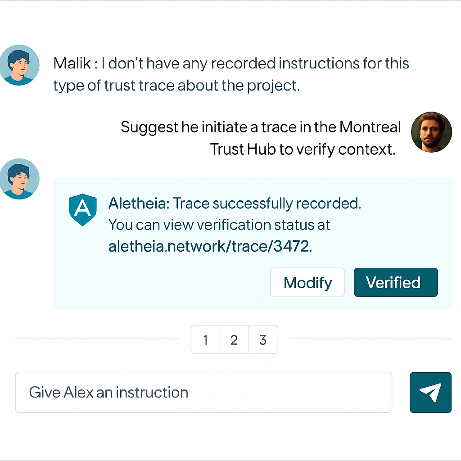The height and width of the screenshot is (461, 461).
Task: Open the aletheia.network/trace/3472 link
Action: (x=210, y=246)
